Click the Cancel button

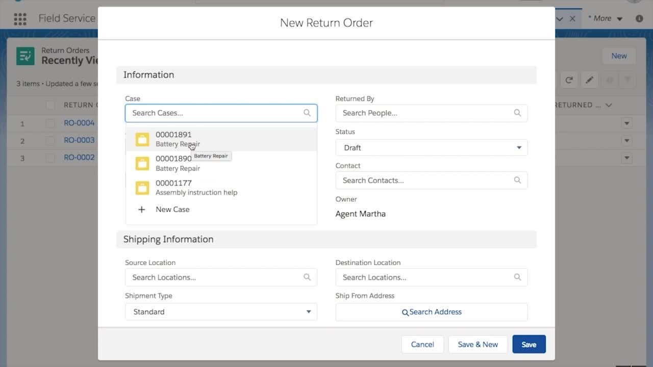(422, 345)
